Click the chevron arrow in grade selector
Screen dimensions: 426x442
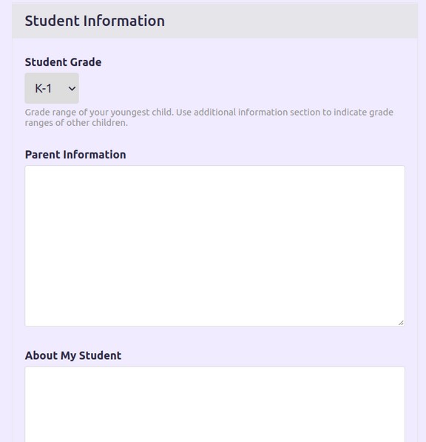pos(72,89)
